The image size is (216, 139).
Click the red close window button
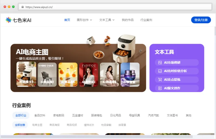[5, 7]
